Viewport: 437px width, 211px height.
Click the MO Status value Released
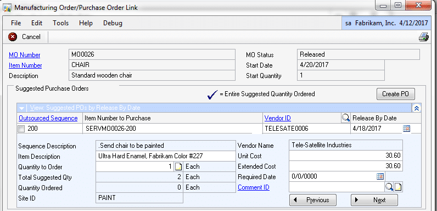358,54
